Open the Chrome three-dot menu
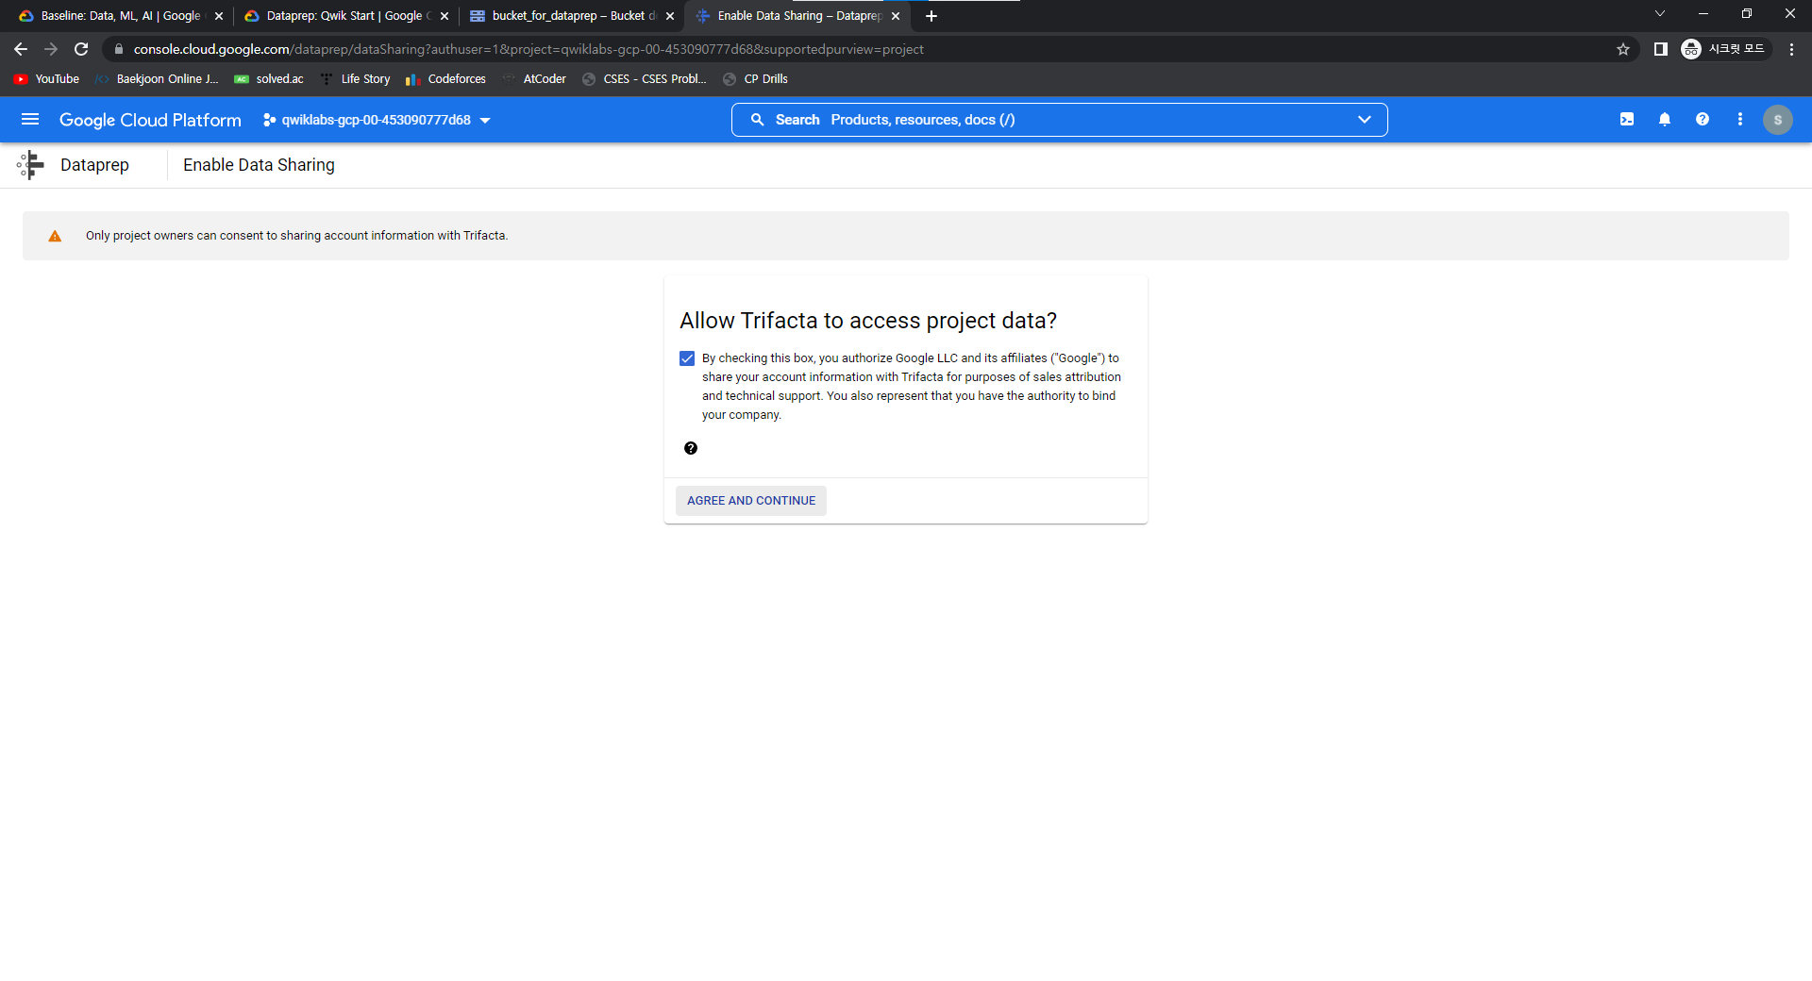This screenshot has width=1812, height=981. (x=1791, y=49)
